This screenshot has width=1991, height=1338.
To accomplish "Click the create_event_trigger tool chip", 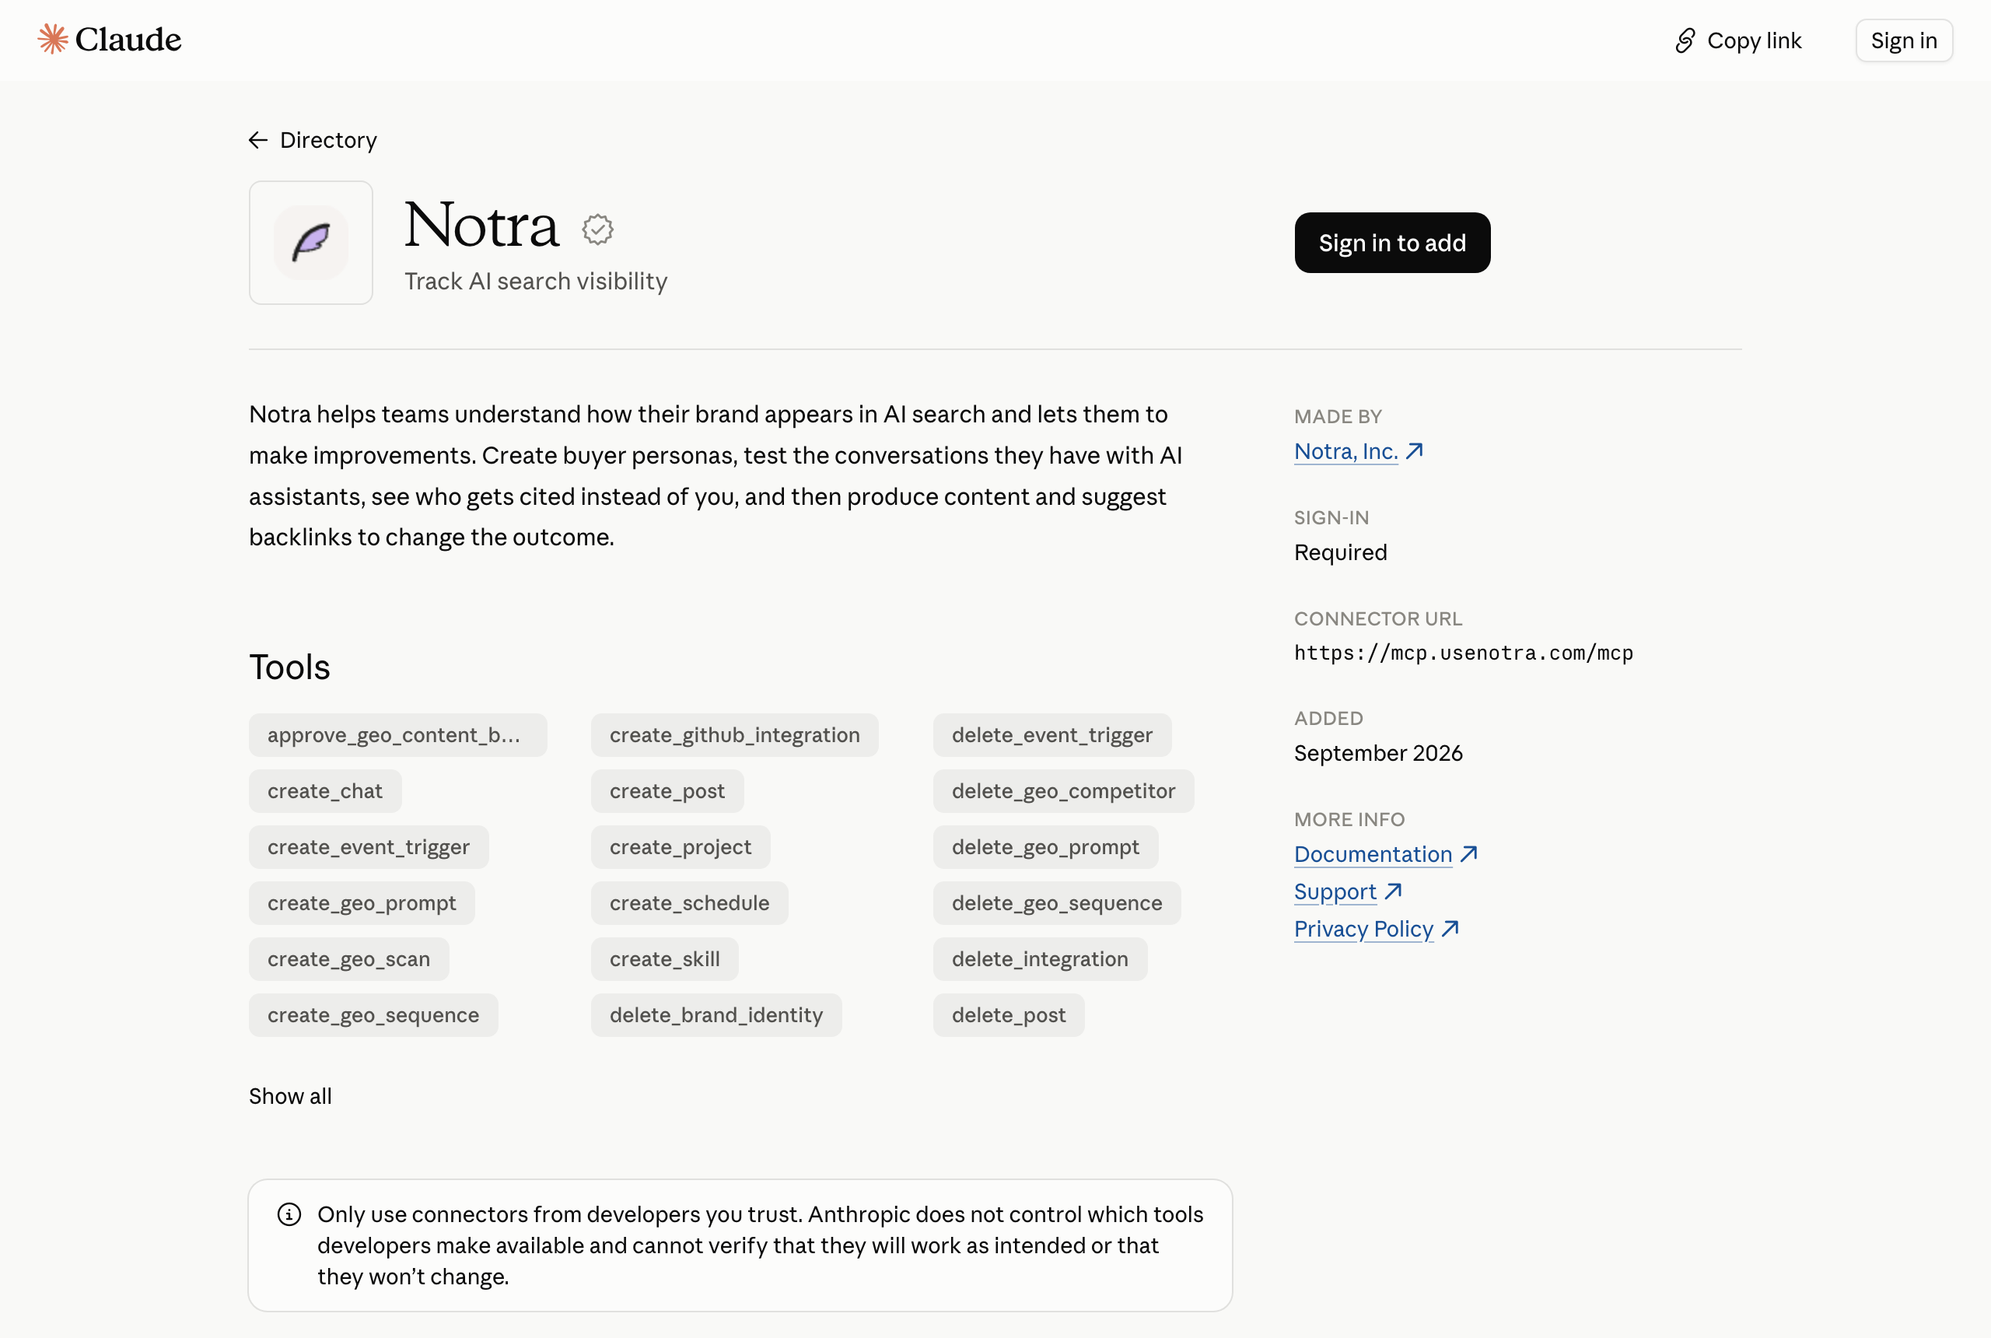I will pyautogui.click(x=369, y=847).
